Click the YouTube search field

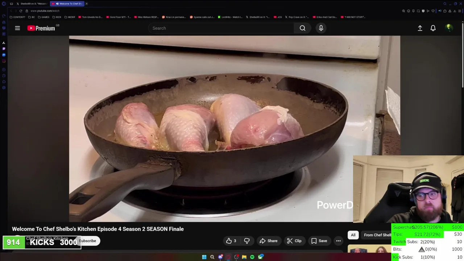pyautogui.click(x=221, y=28)
